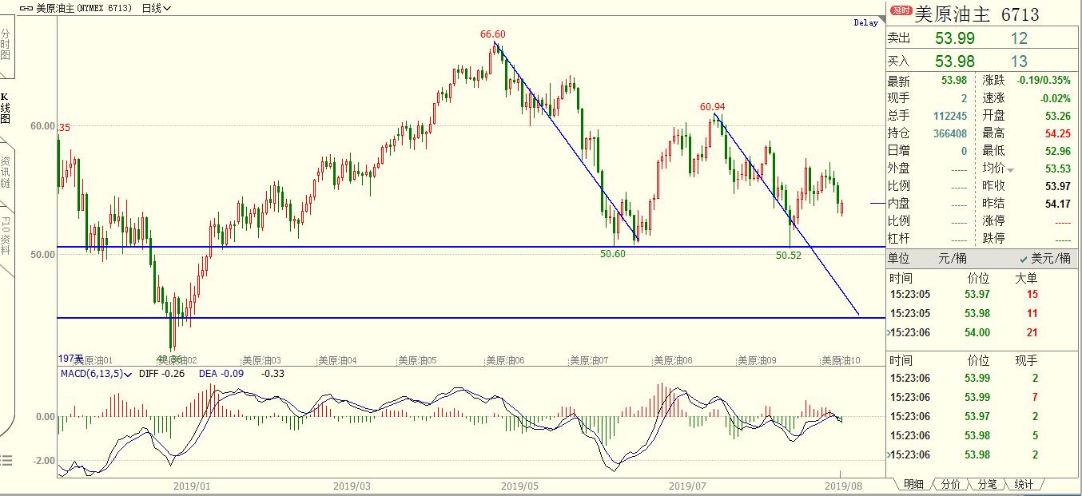Expand the 日线 period dropdown
This screenshot has width=1082, height=496.
(x=155, y=9)
